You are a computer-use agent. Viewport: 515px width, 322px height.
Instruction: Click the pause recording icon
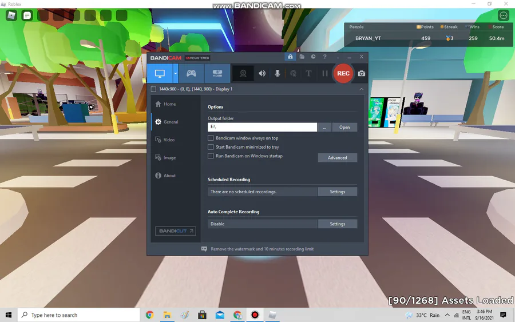click(325, 74)
